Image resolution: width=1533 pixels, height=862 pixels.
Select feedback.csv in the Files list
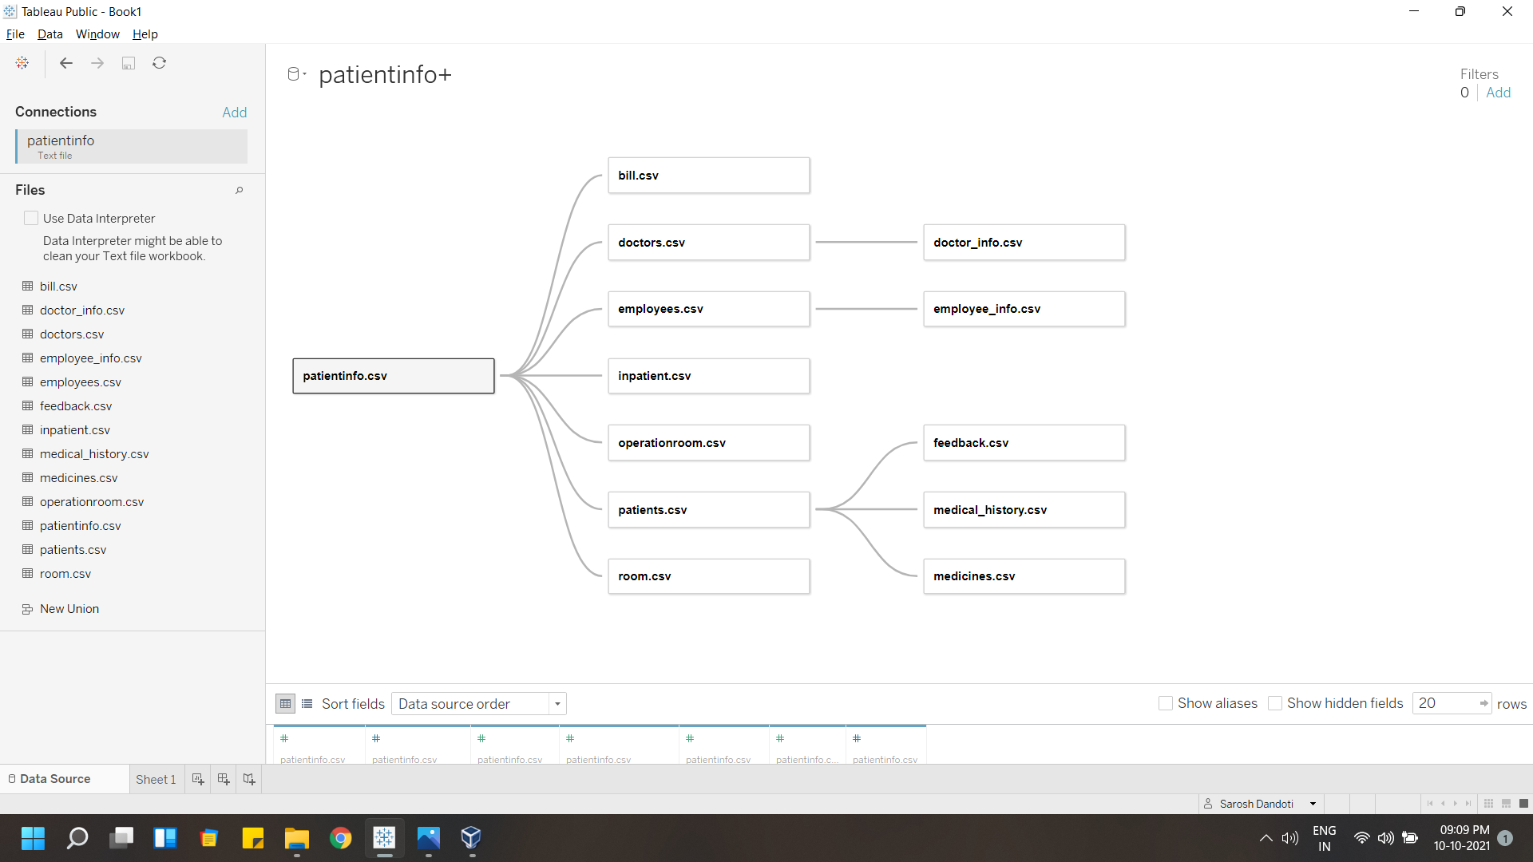click(x=76, y=406)
